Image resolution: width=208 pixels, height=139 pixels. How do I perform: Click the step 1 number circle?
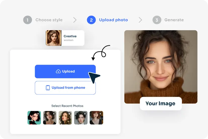pos(27,20)
